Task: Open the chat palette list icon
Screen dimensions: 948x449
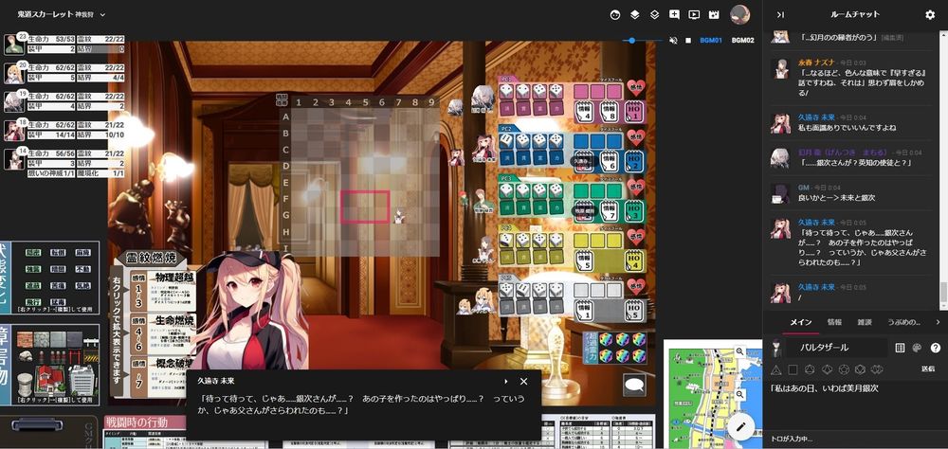Action: click(x=900, y=348)
